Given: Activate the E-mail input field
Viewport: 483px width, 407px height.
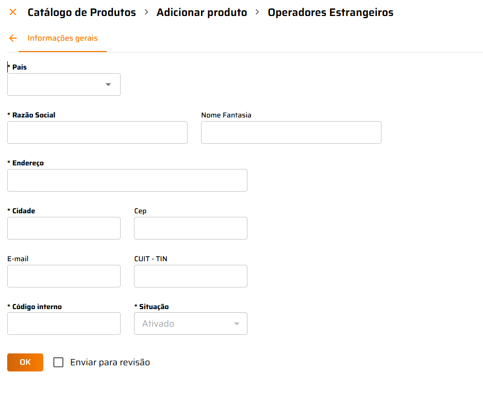Looking at the screenshot, I should (x=64, y=276).
